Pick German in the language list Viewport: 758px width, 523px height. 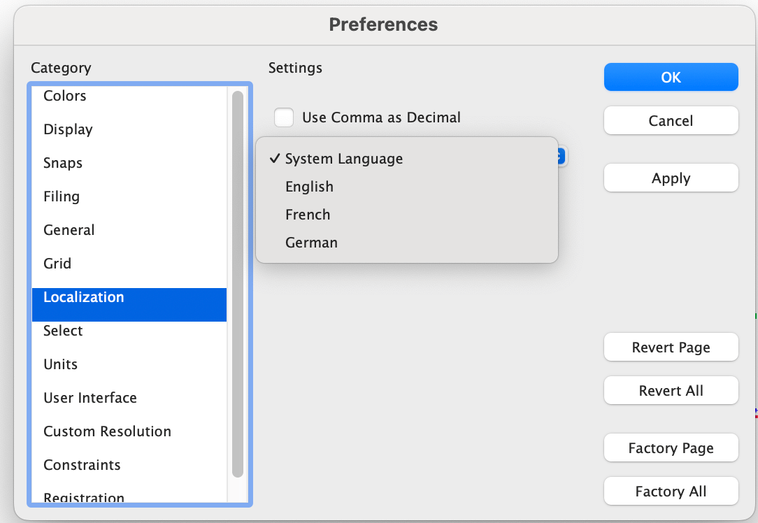click(311, 243)
